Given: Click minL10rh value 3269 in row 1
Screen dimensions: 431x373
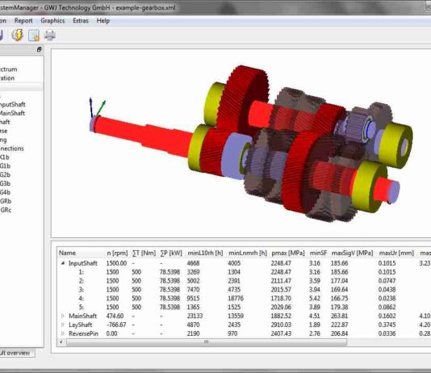Looking at the screenshot, I should pos(193,272).
